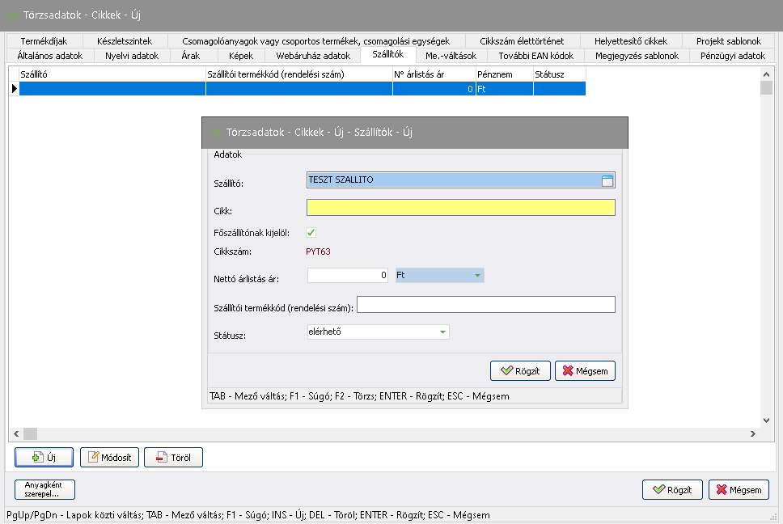Viewport: 783px width, 524px height.
Task: Click the dialog's green checkmark Rögzít button
Action: (x=520, y=370)
